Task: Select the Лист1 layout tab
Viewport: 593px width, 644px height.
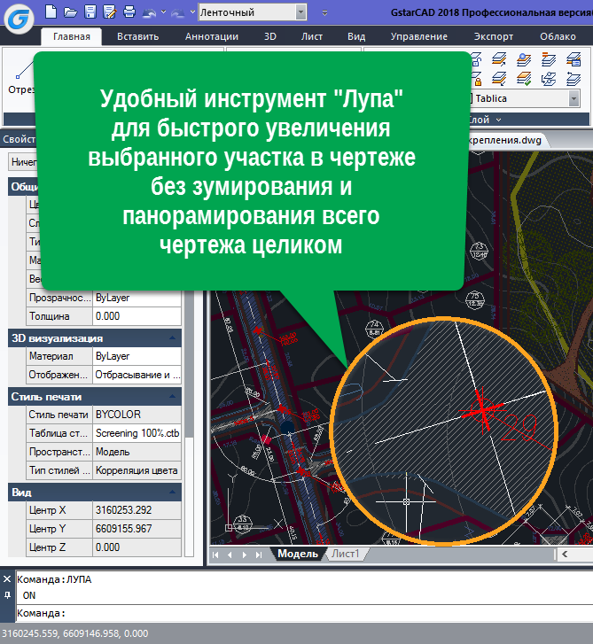Action: (346, 554)
